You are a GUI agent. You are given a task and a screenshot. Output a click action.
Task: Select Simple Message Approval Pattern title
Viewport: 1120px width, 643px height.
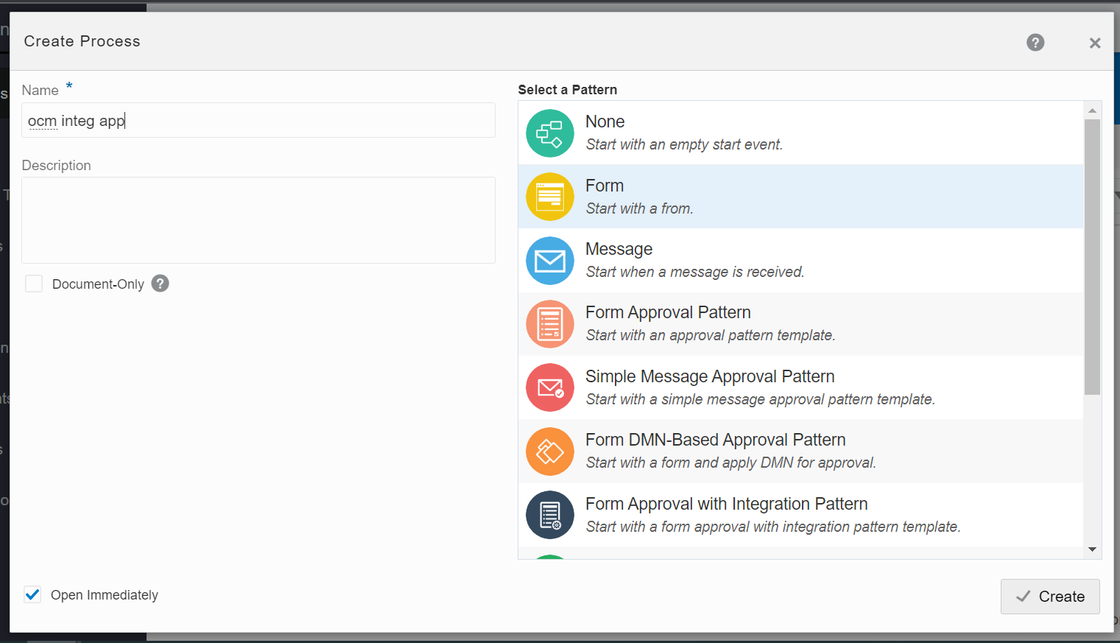click(x=710, y=376)
